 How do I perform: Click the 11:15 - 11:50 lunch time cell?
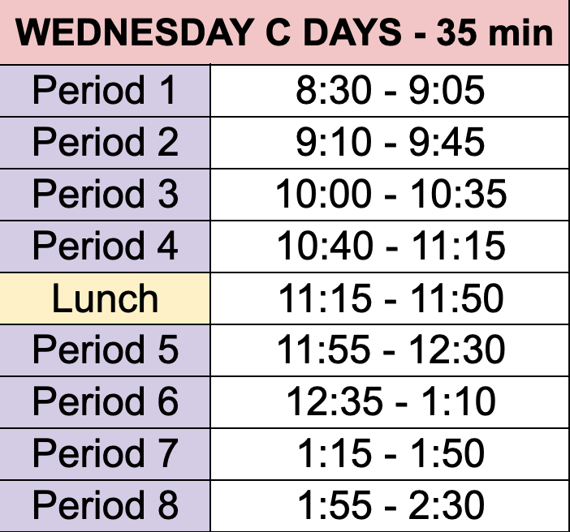[390, 298]
